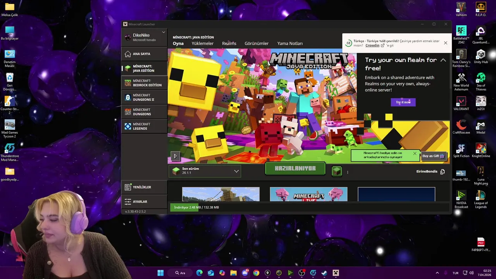
Task: Open the Windows Start menu
Action: pos(160,273)
